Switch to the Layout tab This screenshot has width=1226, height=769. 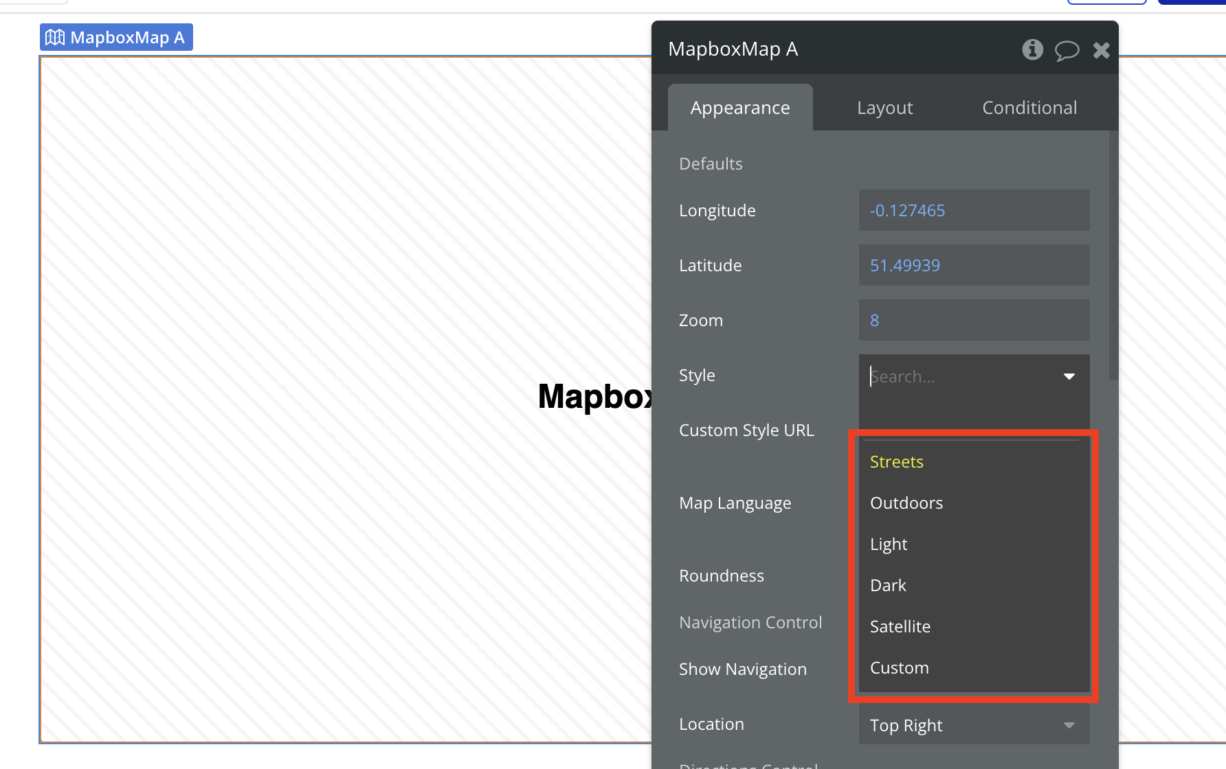884,108
